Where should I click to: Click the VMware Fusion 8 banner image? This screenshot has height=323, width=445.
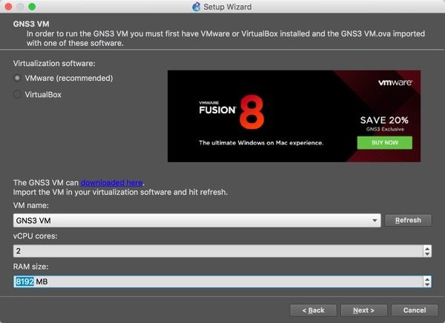tap(294, 116)
